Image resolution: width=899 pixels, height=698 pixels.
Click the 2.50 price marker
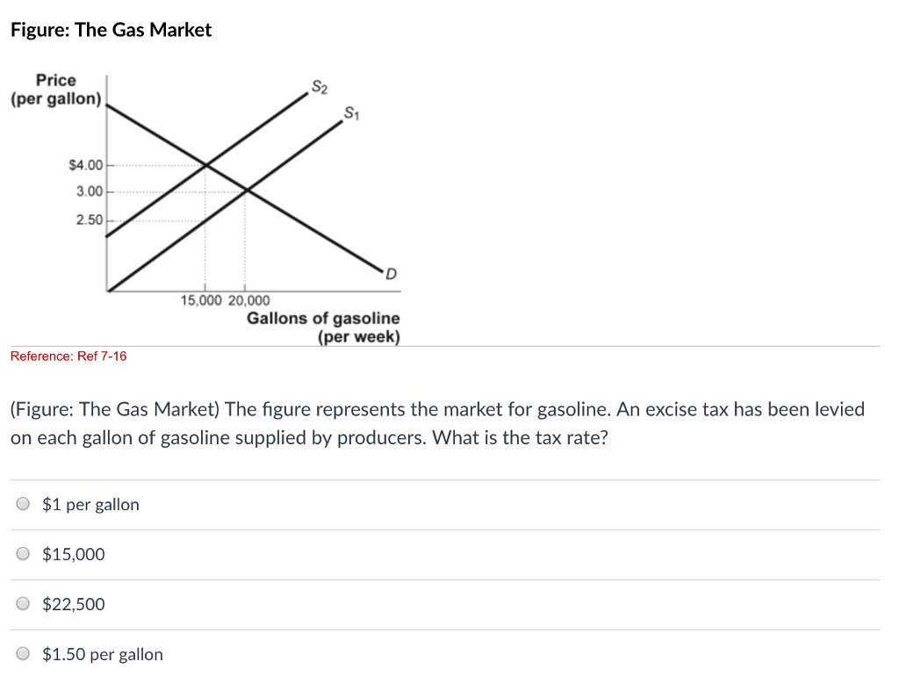pos(88,219)
